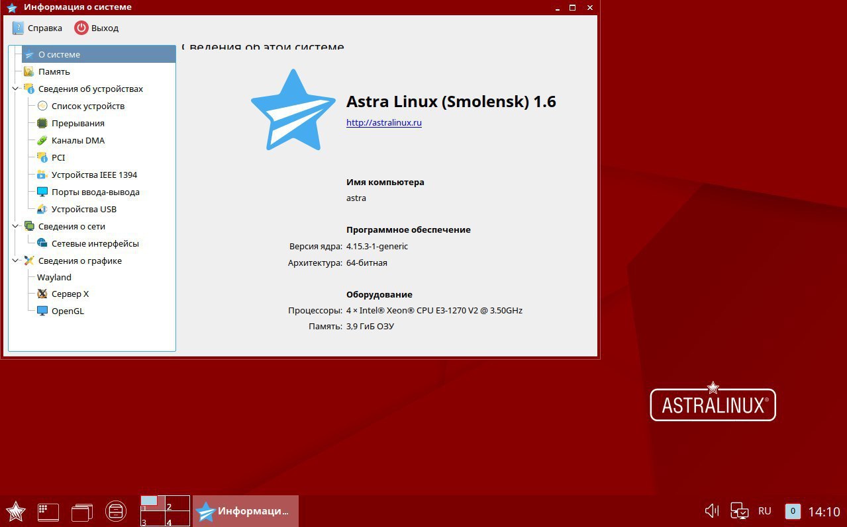Click the kernel version 4.15.3-1-generic text
847x527 pixels.
click(x=377, y=247)
